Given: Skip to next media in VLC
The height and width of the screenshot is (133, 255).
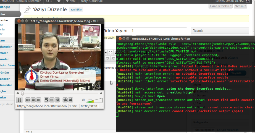Looking at the screenshot, I should 39,100.
